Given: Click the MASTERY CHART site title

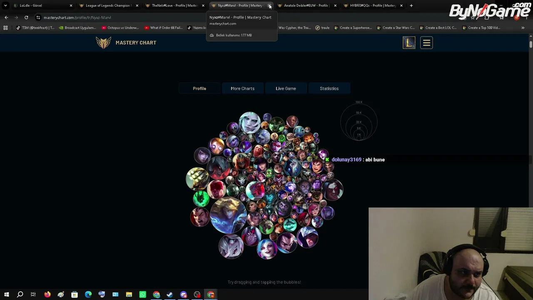Looking at the screenshot, I should pos(136,42).
